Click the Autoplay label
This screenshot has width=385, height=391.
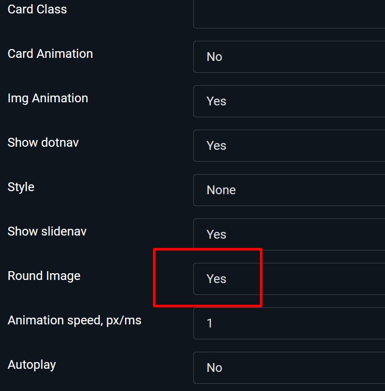click(x=32, y=365)
